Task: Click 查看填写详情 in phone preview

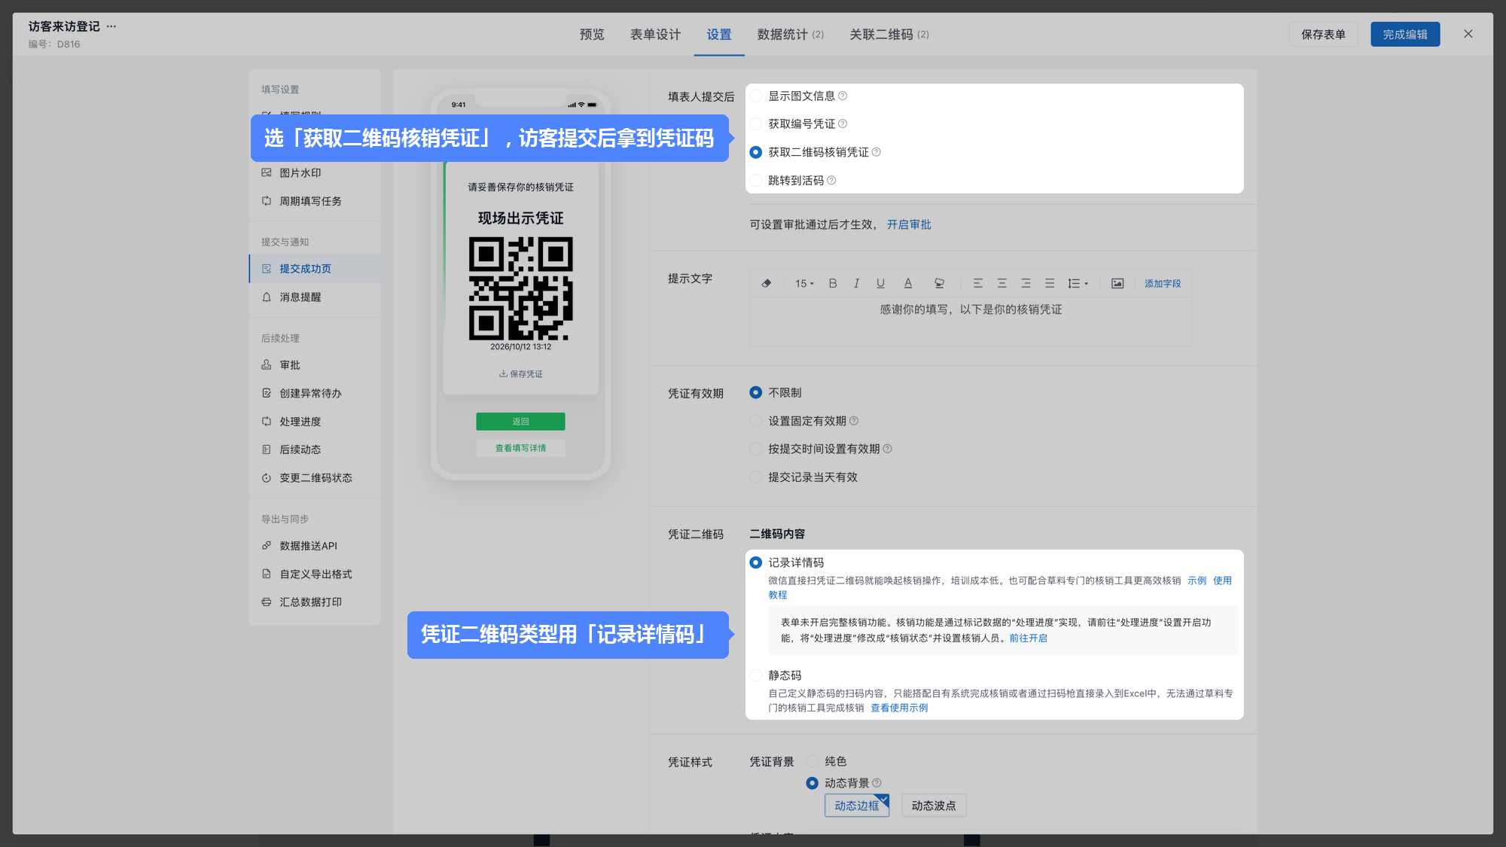Action: pyautogui.click(x=520, y=449)
